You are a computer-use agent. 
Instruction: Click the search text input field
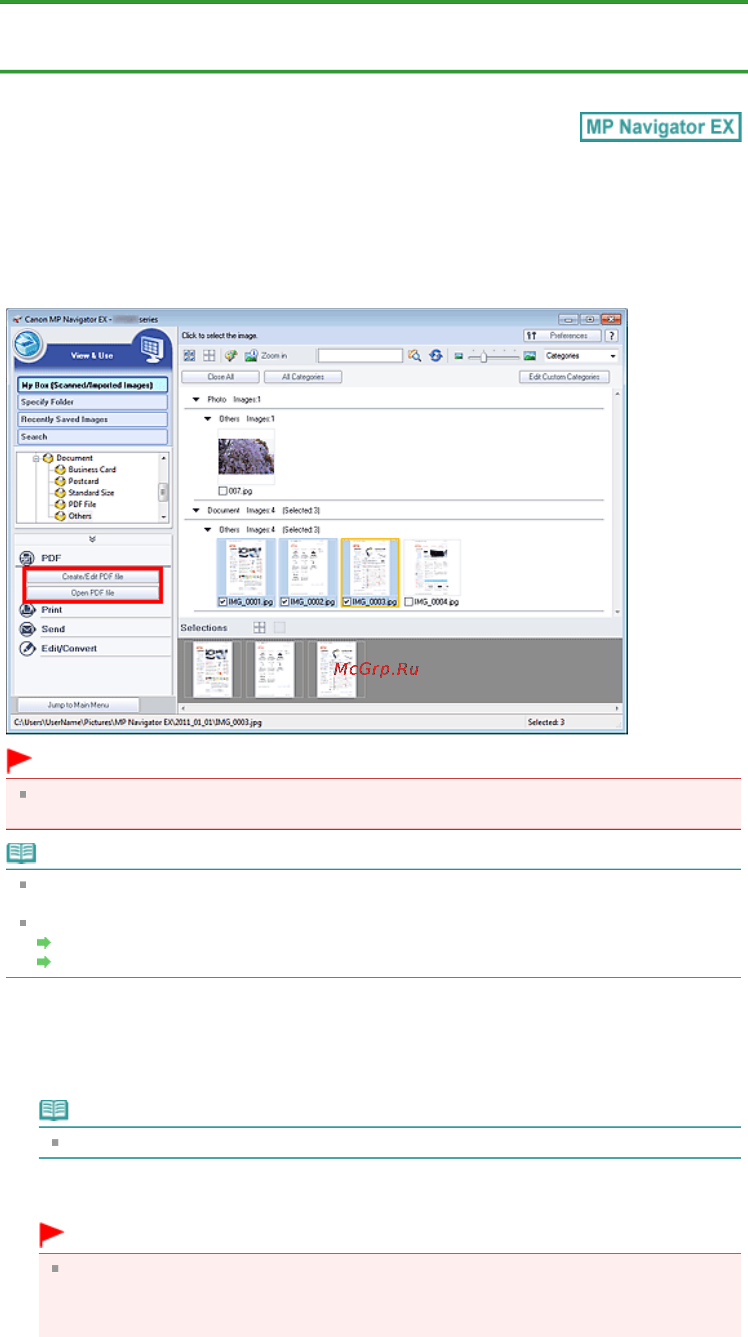click(x=360, y=355)
